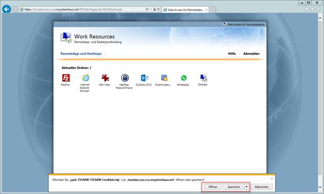Open the Hilfe link
The height and width of the screenshot is (194, 324).
click(232, 53)
